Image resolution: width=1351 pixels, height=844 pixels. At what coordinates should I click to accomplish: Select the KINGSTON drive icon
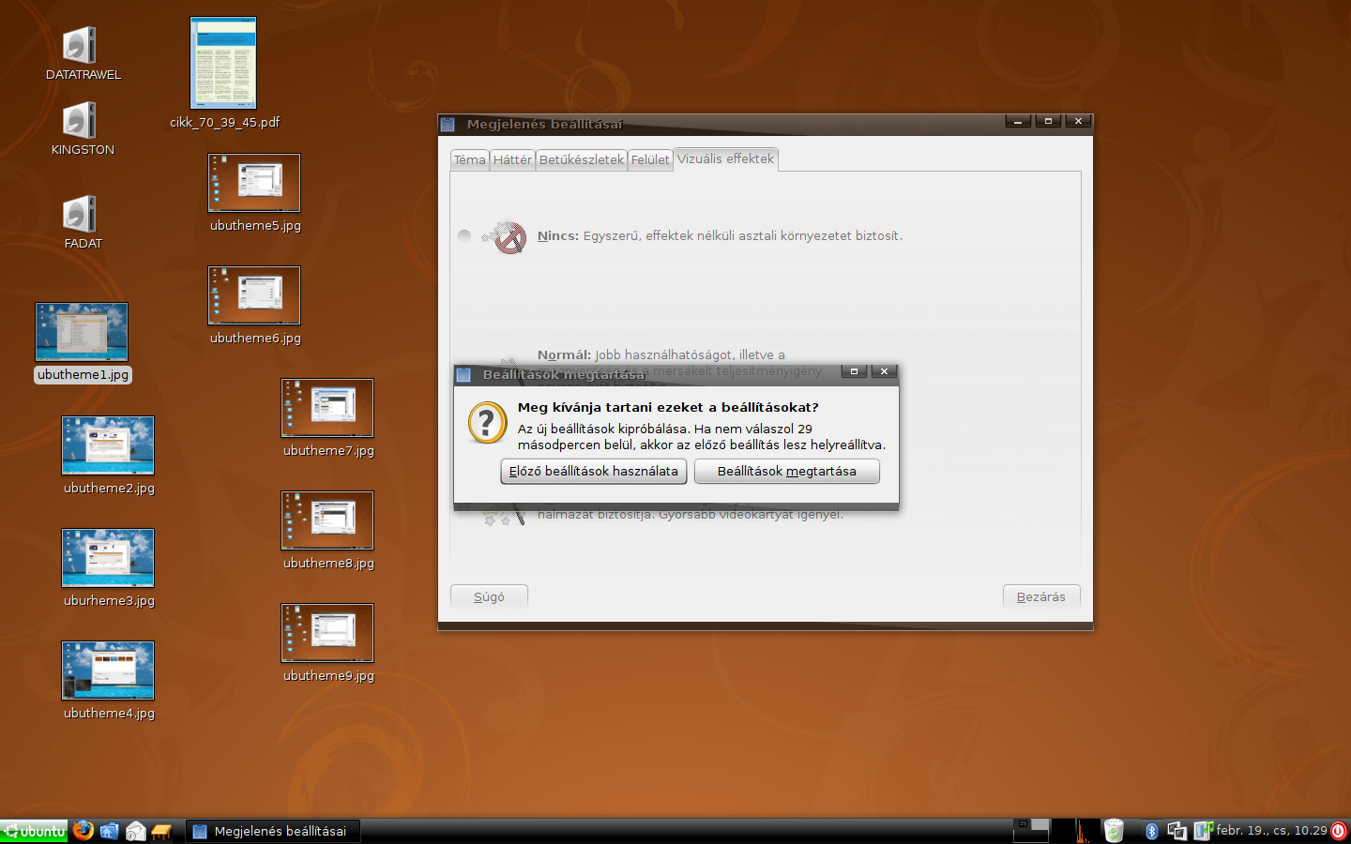(80, 120)
